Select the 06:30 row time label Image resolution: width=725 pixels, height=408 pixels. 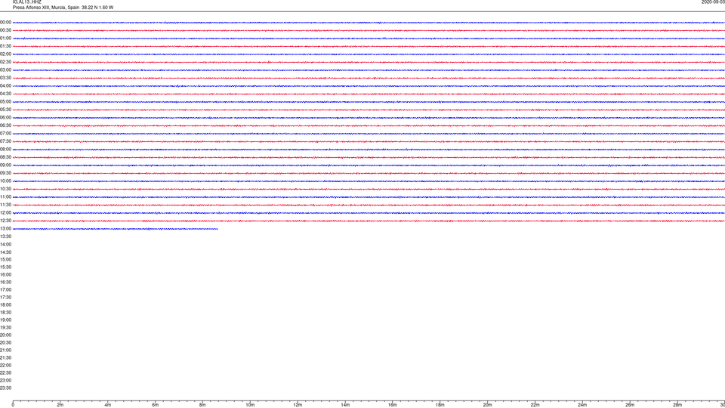point(5,125)
